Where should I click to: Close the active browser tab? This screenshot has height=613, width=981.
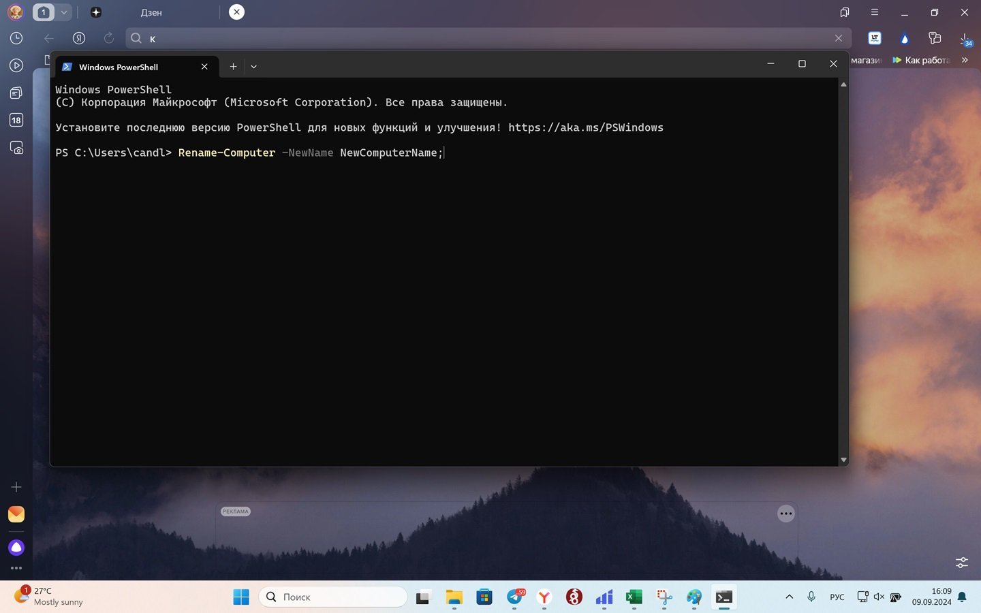pyautogui.click(x=236, y=12)
